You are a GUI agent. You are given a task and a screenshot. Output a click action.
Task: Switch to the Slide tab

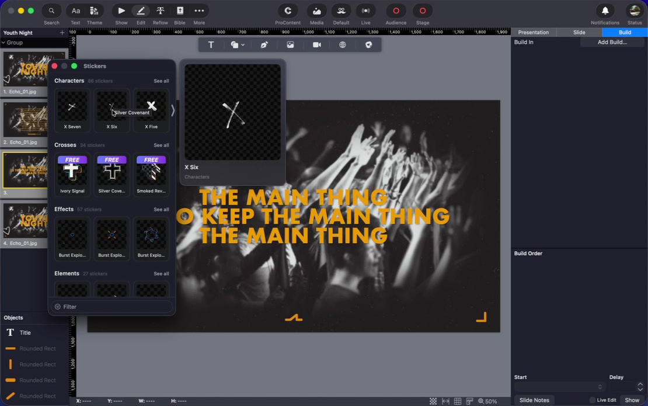click(579, 32)
